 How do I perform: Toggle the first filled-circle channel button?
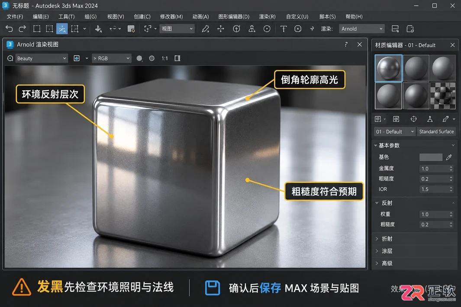pyautogui.click(x=139, y=58)
